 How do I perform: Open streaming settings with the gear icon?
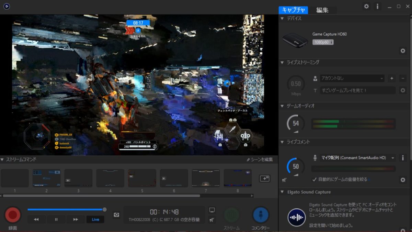click(402, 90)
